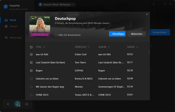175x112 pixels.
Task: Click the Musik headphones icon
Action: point(6,20)
